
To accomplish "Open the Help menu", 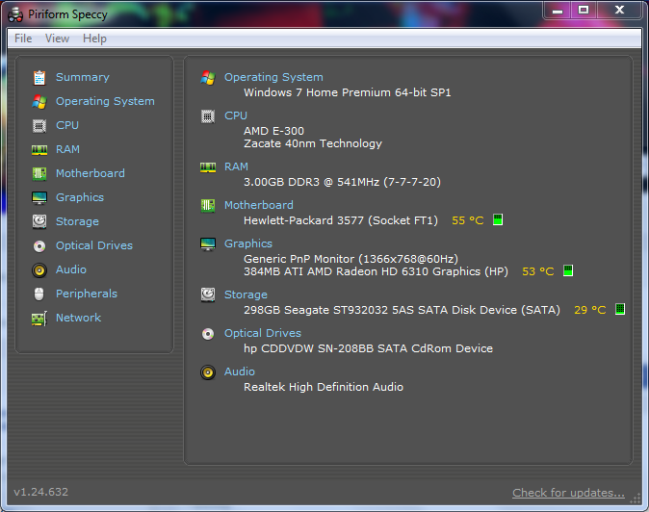I will (94, 38).
